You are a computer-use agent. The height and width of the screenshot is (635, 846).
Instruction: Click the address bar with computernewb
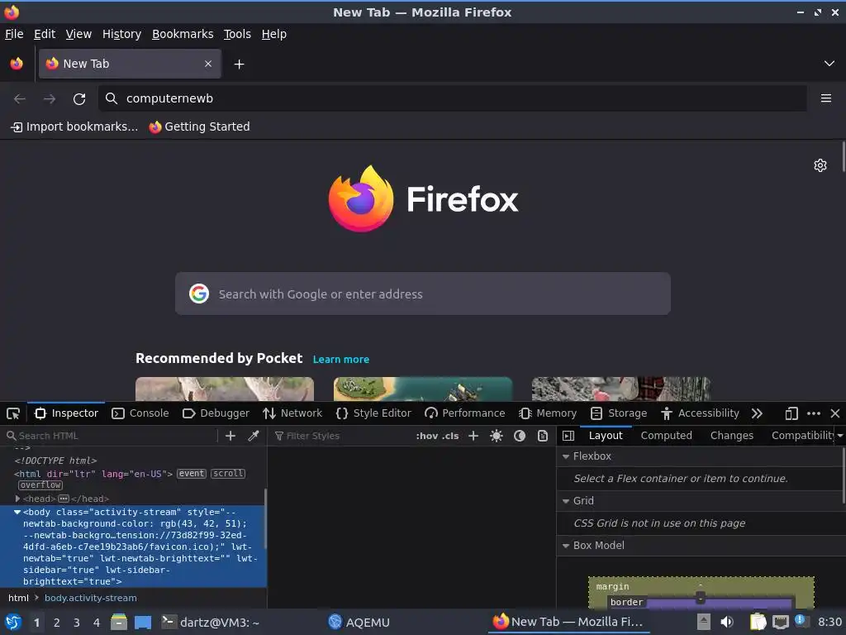pyautogui.click(x=452, y=98)
